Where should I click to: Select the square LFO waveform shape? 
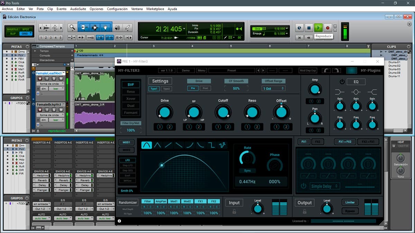211,145
